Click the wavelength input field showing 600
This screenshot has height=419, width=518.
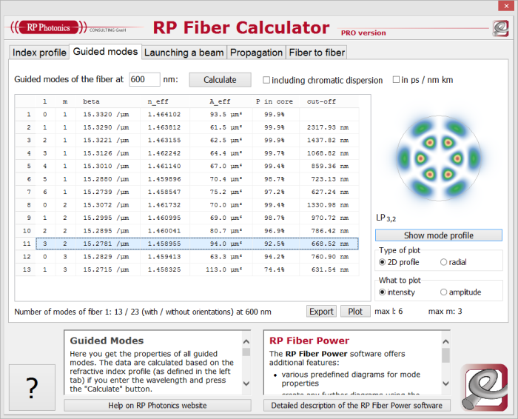[x=144, y=80]
